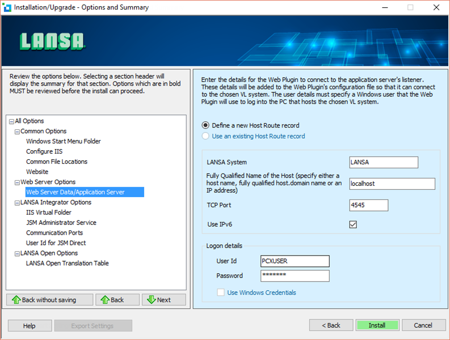This screenshot has width=450, height=340.
Task: Click the < Back wizard button
Action: coord(331,325)
